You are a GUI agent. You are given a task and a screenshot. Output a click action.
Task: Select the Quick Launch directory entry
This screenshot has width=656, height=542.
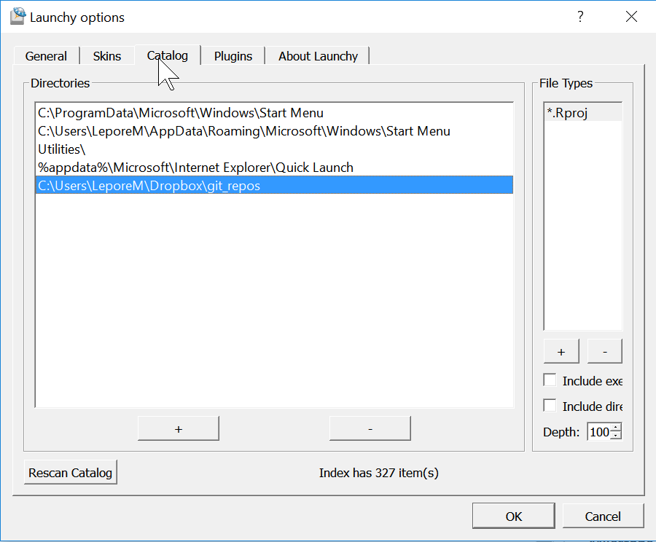[x=195, y=167]
